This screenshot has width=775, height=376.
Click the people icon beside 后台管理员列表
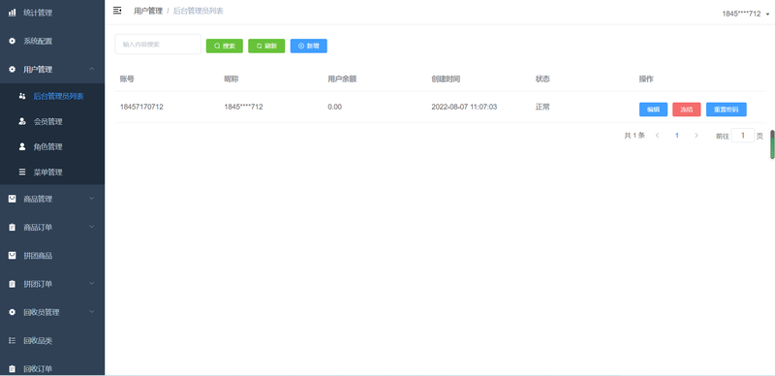tap(21, 96)
